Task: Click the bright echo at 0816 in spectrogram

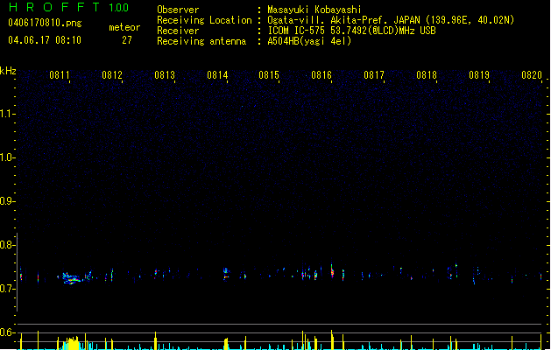Action: tap(332, 270)
